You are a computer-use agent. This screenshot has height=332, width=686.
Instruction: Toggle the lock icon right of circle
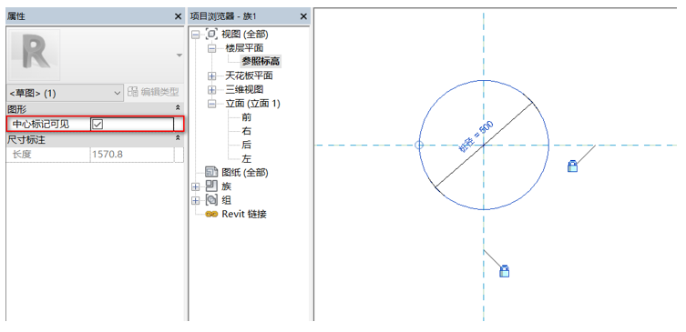[572, 166]
